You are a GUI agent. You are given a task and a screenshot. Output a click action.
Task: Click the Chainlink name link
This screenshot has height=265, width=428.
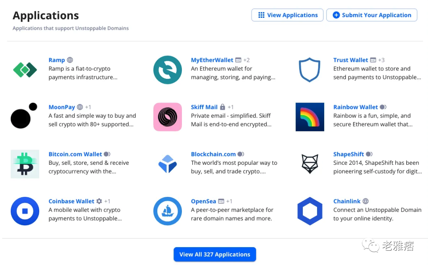pyautogui.click(x=347, y=201)
